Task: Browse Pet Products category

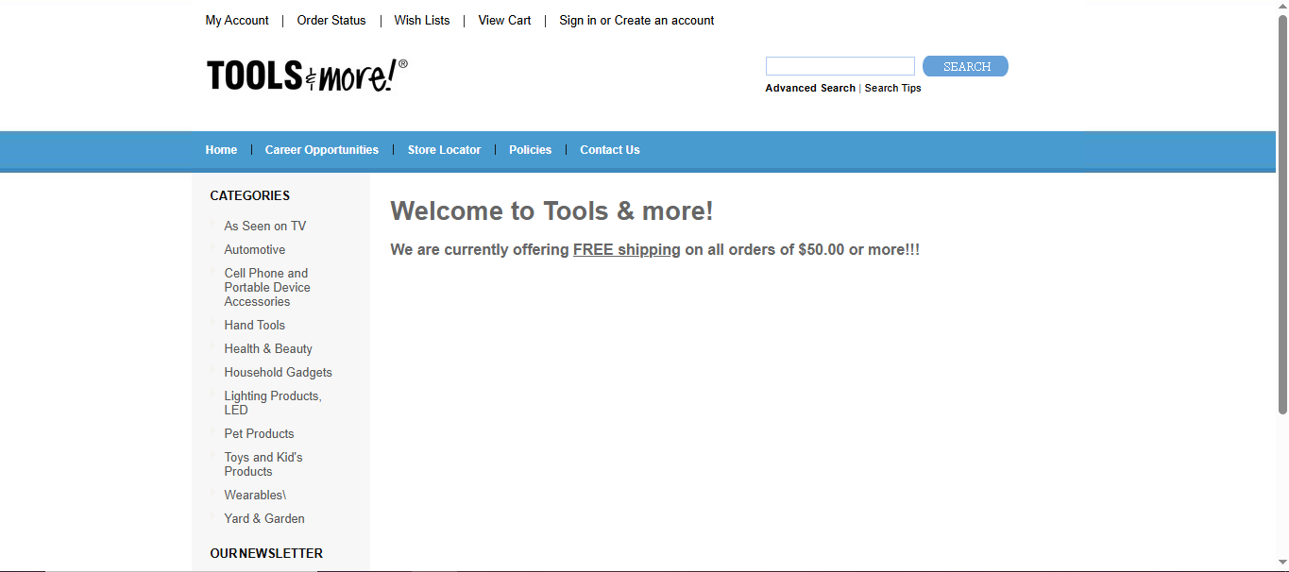Action: point(259,433)
